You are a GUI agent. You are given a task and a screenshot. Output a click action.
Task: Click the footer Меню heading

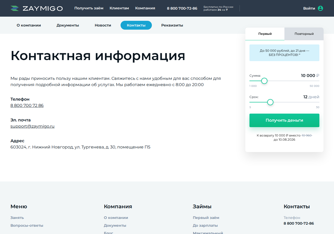coord(19,206)
